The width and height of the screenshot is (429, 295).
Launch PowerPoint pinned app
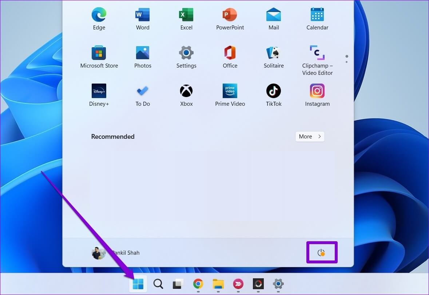(x=230, y=19)
